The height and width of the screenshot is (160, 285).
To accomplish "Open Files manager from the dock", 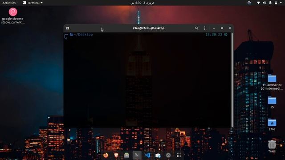I will click(x=126, y=155).
